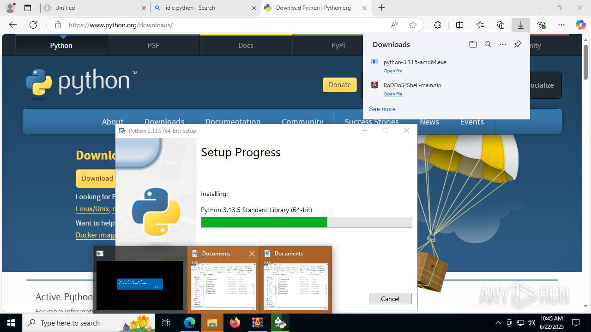This screenshot has width=591, height=332.
Task: Click the Linux/Unix link
Action: point(92,209)
